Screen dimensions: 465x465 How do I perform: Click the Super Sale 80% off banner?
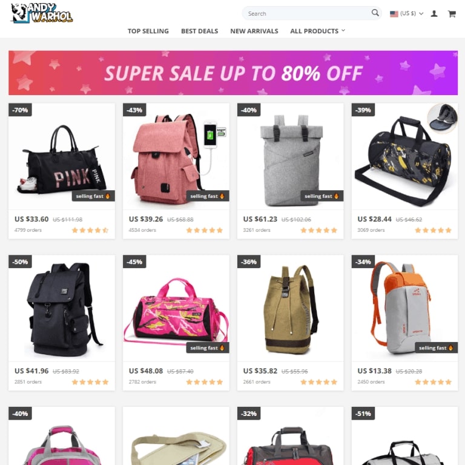tap(232, 73)
